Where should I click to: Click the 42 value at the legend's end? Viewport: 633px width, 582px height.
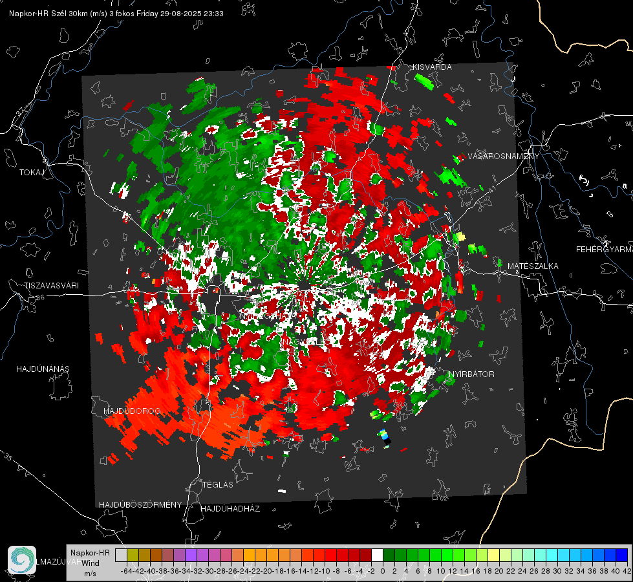627,571
